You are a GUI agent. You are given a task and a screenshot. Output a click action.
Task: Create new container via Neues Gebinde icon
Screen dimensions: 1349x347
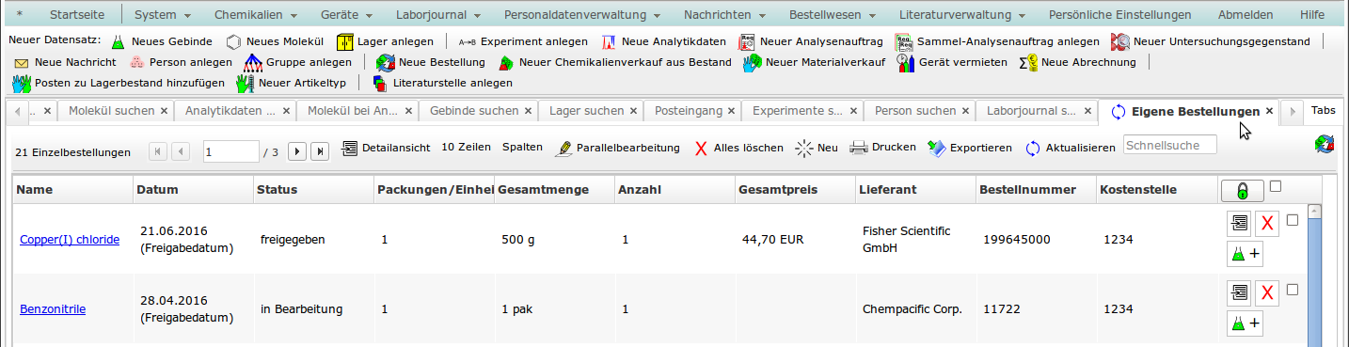click(x=119, y=42)
